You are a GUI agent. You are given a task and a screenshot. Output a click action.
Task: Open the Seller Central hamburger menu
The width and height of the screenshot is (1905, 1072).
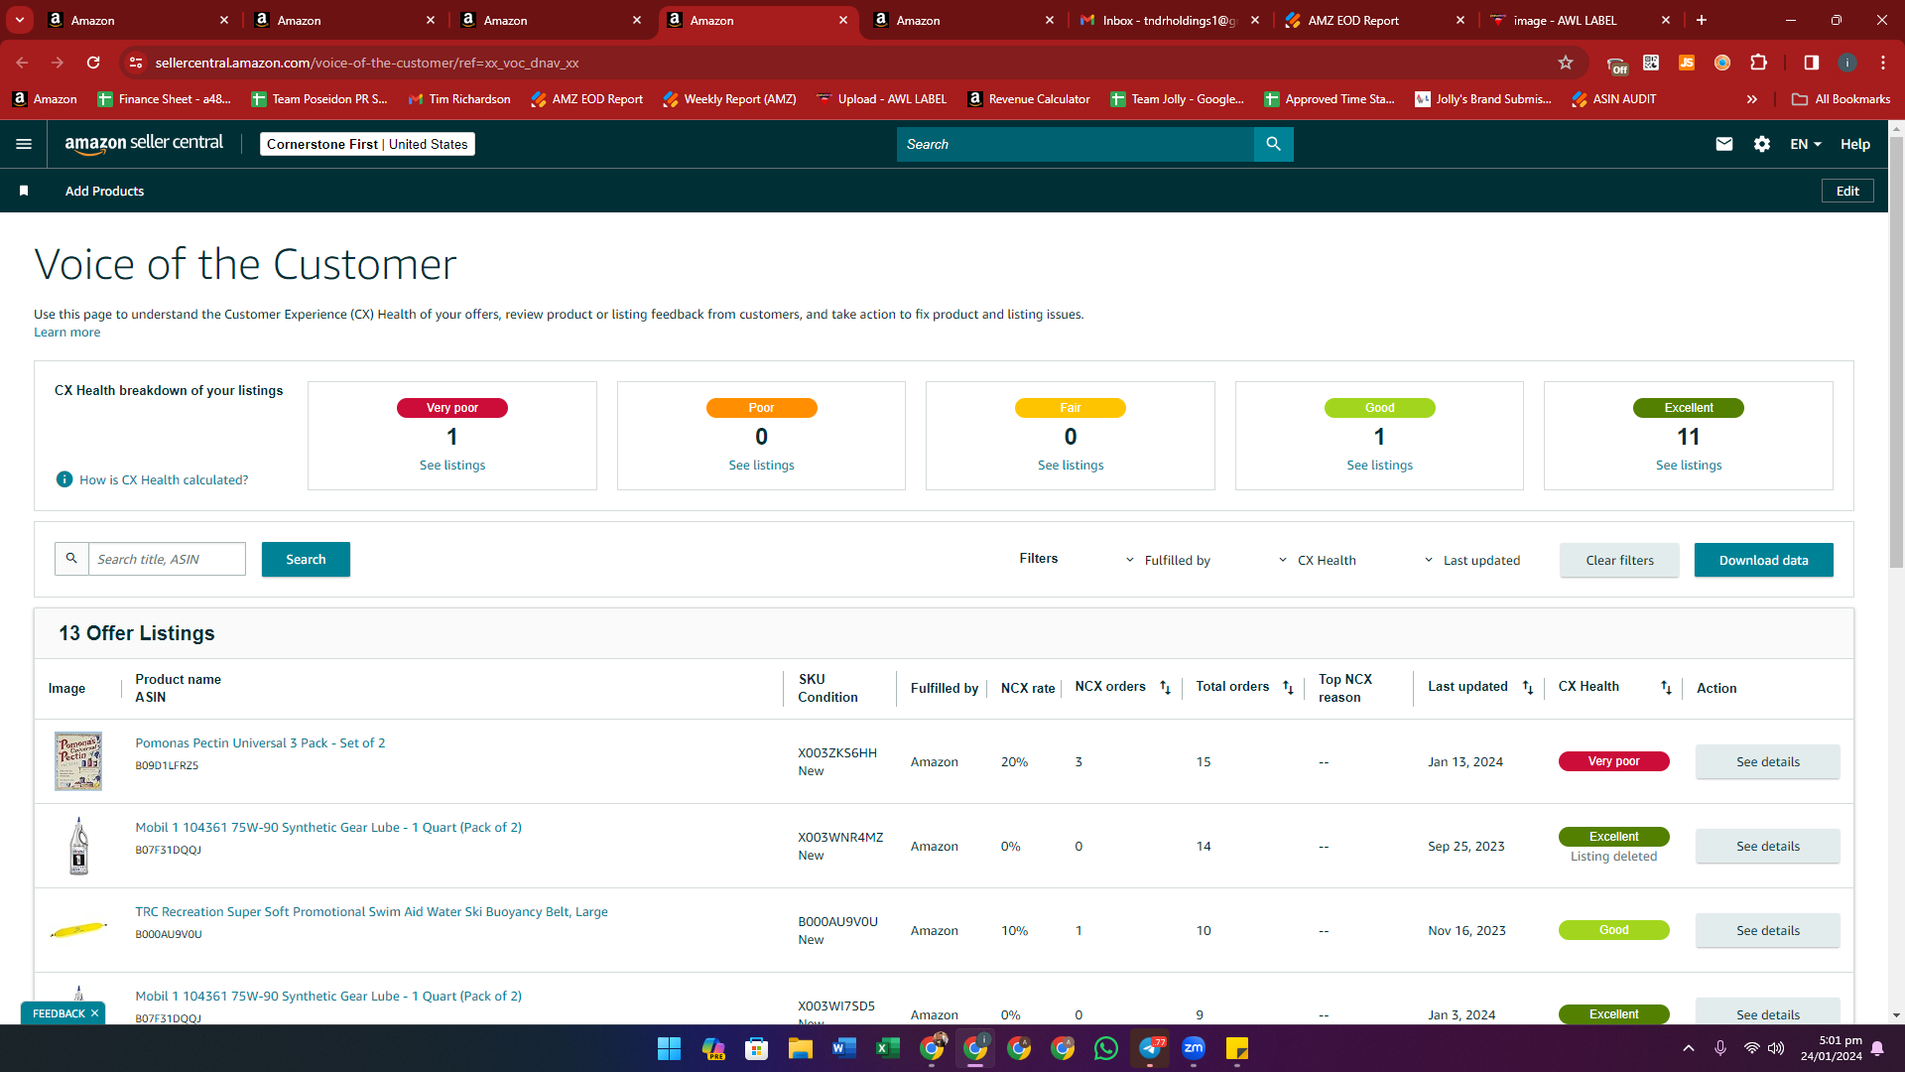24,144
